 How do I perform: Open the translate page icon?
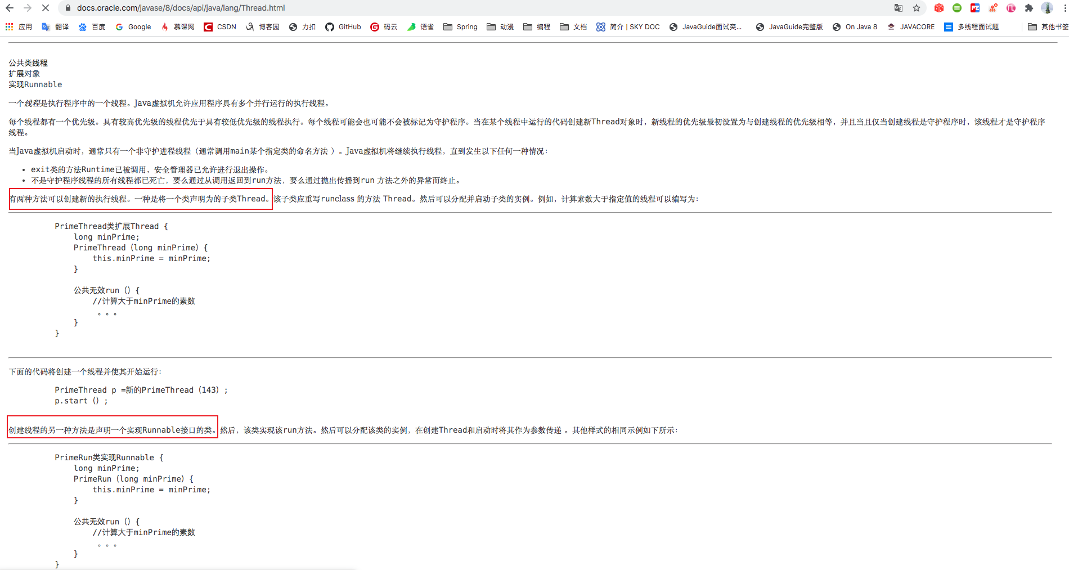click(899, 8)
